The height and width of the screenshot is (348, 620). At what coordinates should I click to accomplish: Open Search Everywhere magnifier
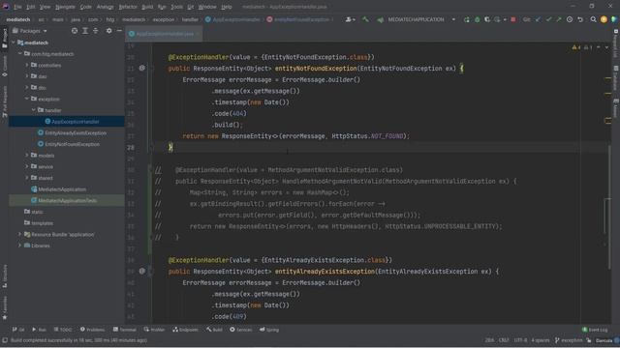point(593,19)
